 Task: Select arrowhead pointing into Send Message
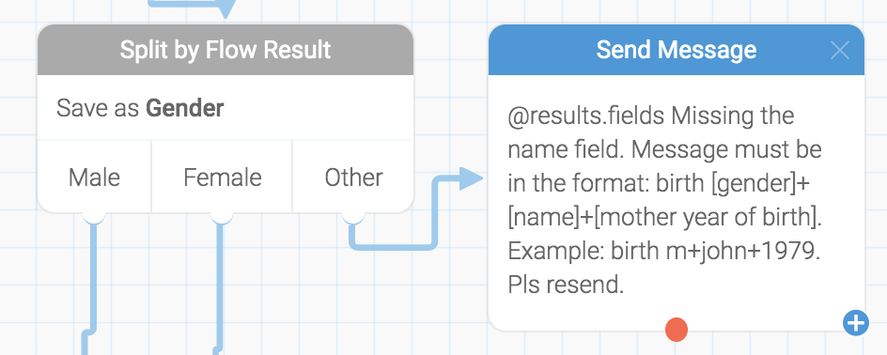471,179
